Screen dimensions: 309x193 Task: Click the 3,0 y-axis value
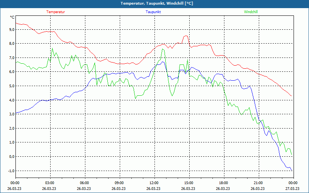point(12,114)
